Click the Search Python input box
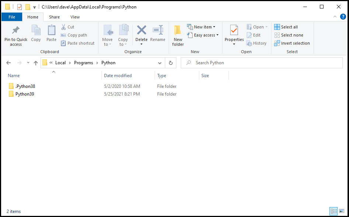Viewport: 349px width, 217px height. tap(262, 63)
